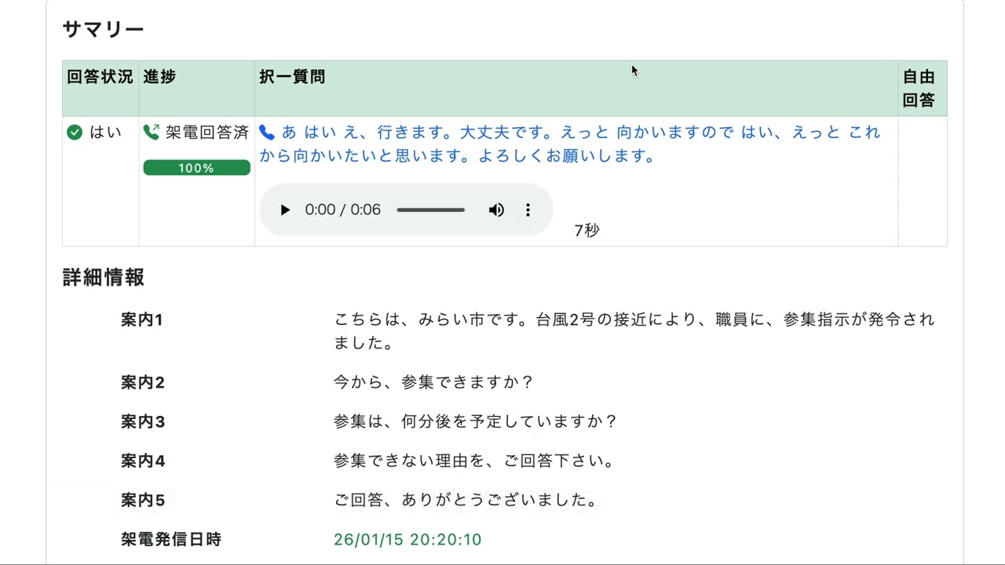Click text 参集できない理由を、ご回答下さい。
The width and height of the screenshot is (1005, 565).
[474, 461]
